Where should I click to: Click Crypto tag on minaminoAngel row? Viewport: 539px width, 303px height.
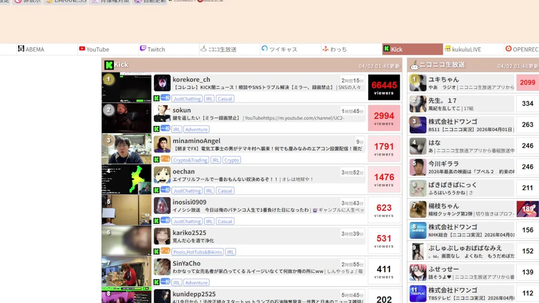click(232, 160)
